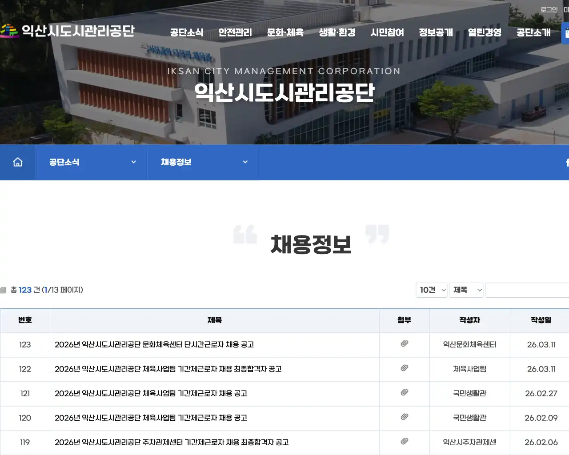Image resolution: width=569 pixels, height=455 pixels.
Task: Open the 문화·체육 navigation menu
Action: (x=285, y=32)
